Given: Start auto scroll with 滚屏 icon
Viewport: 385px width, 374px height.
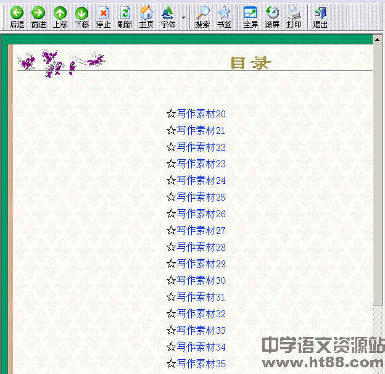Looking at the screenshot, I should pos(272,13).
